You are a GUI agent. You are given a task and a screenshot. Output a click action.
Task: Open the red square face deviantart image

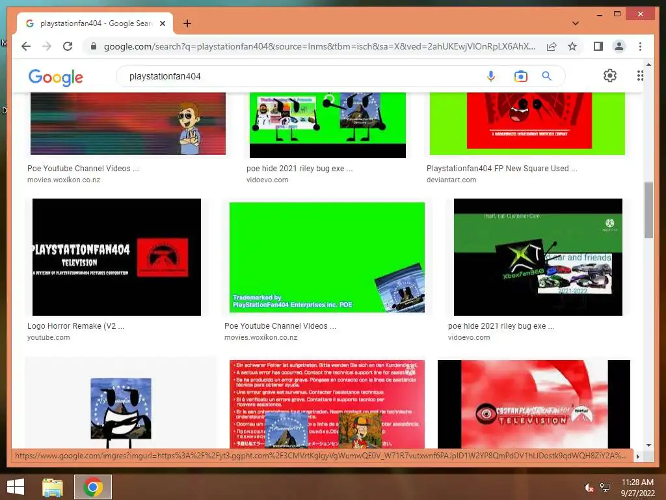527,124
